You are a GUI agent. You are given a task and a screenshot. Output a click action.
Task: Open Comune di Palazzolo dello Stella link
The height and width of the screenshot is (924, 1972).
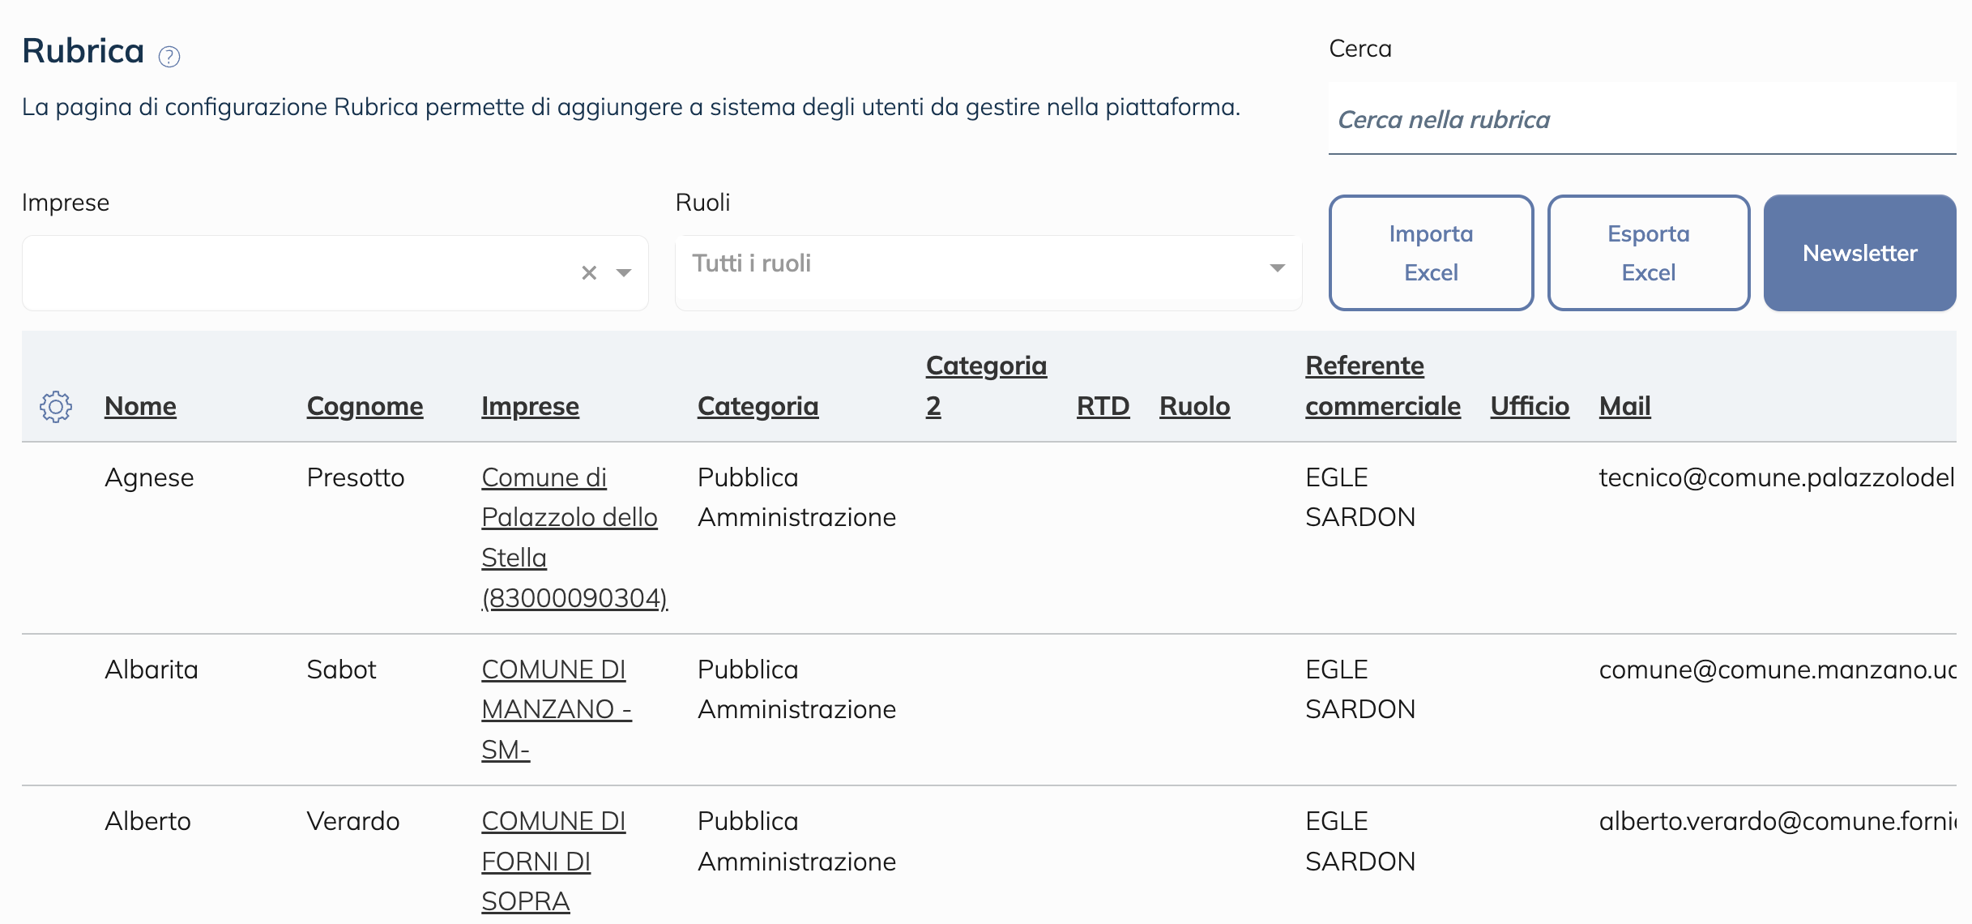tap(574, 537)
